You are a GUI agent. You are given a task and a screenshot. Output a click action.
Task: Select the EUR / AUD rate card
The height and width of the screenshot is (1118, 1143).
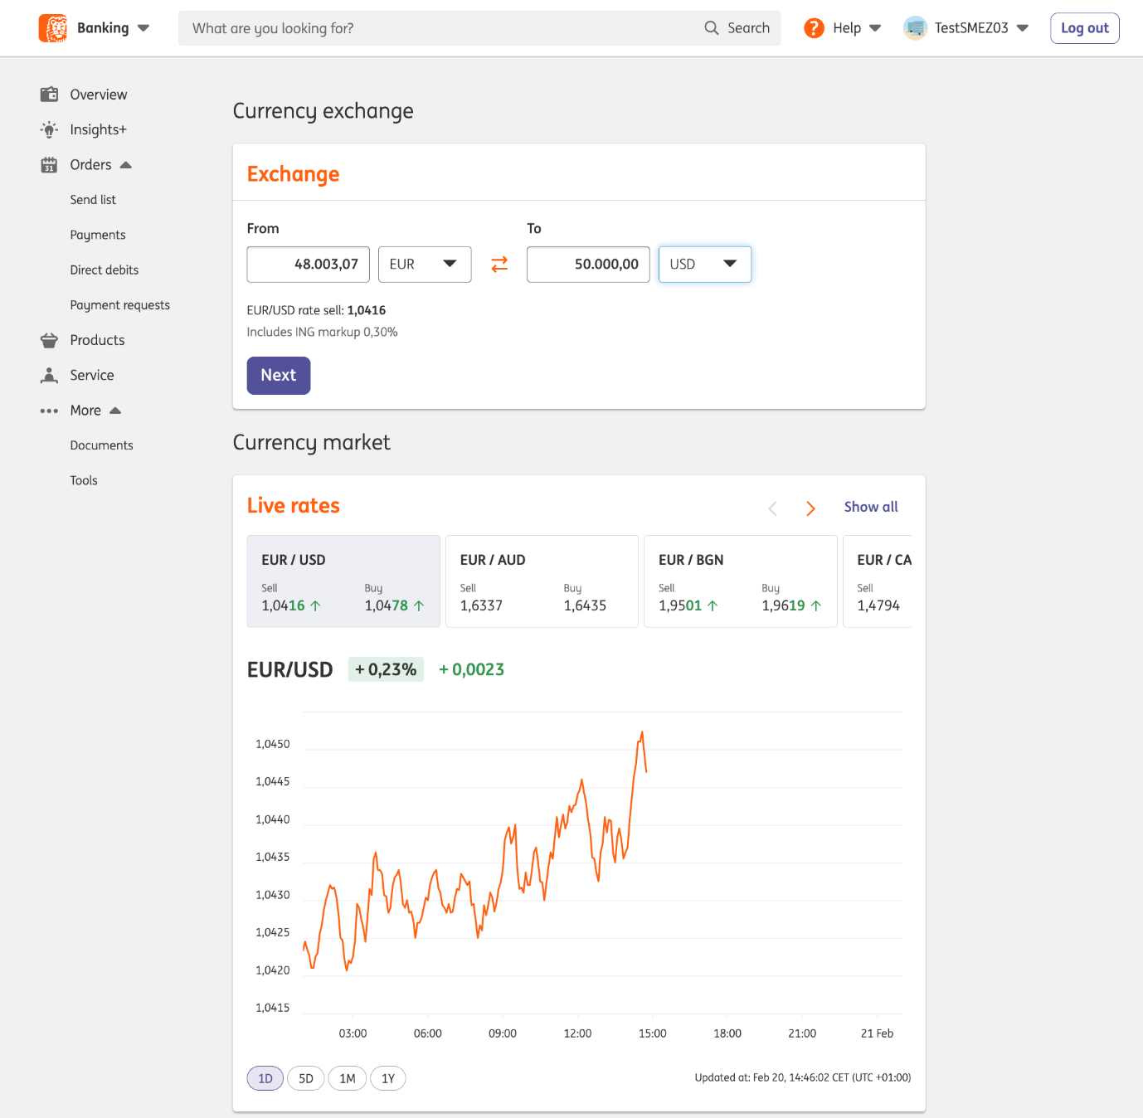tap(542, 581)
